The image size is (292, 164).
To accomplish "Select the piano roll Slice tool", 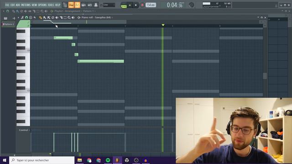I will (61, 17).
